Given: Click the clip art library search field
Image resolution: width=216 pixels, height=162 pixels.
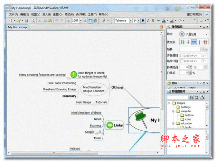Looking at the screenshot, I should [177, 97].
